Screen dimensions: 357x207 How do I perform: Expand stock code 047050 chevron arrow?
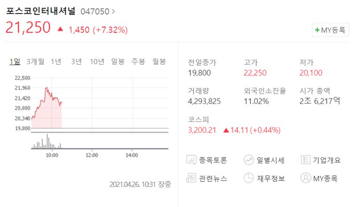113,11
